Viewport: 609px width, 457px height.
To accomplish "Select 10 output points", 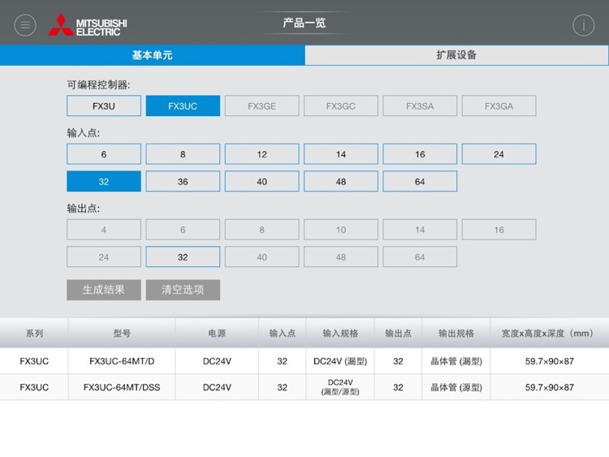I will (341, 230).
